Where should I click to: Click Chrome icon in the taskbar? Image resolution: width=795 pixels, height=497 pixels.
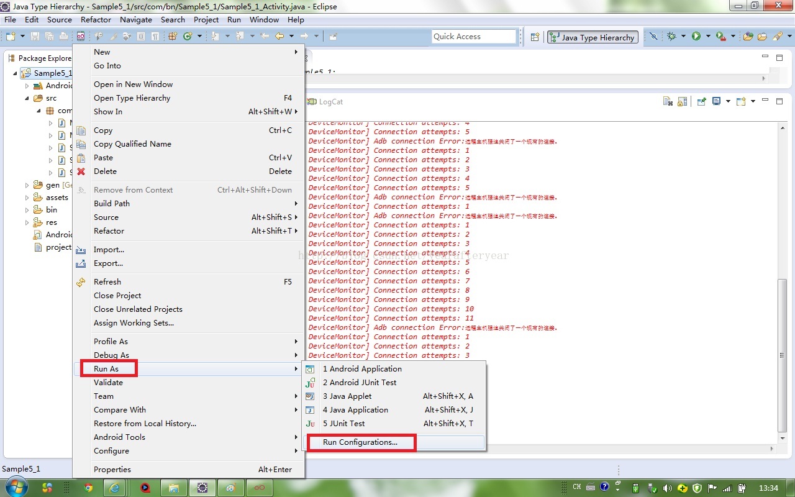point(88,488)
